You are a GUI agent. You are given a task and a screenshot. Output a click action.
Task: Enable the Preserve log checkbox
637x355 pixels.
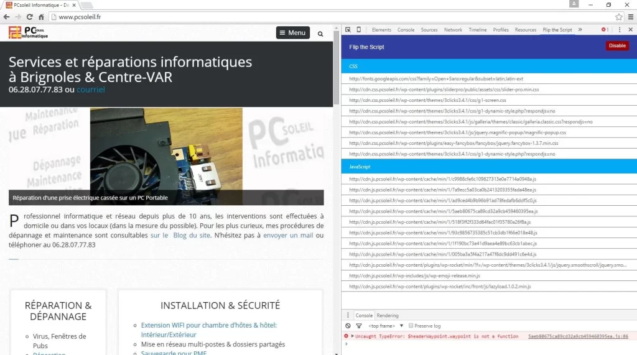tap(411, 326)
